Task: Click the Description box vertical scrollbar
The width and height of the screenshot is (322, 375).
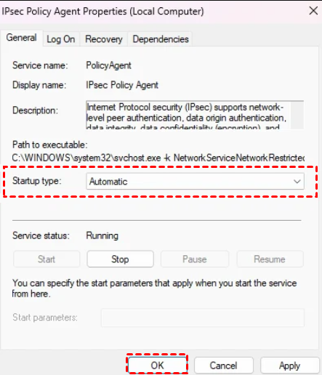Action: (297, 115)
